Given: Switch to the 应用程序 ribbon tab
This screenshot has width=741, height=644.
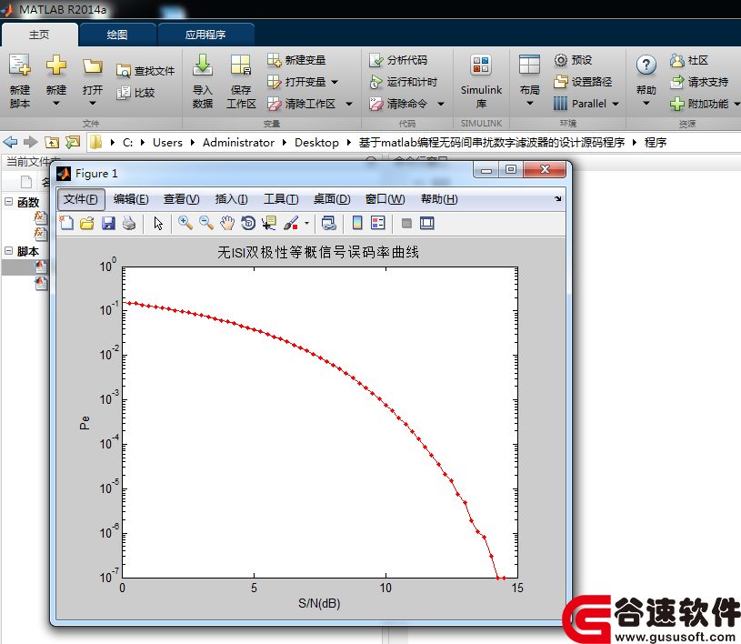Looking at the screenshot, I should coord(205,35).
